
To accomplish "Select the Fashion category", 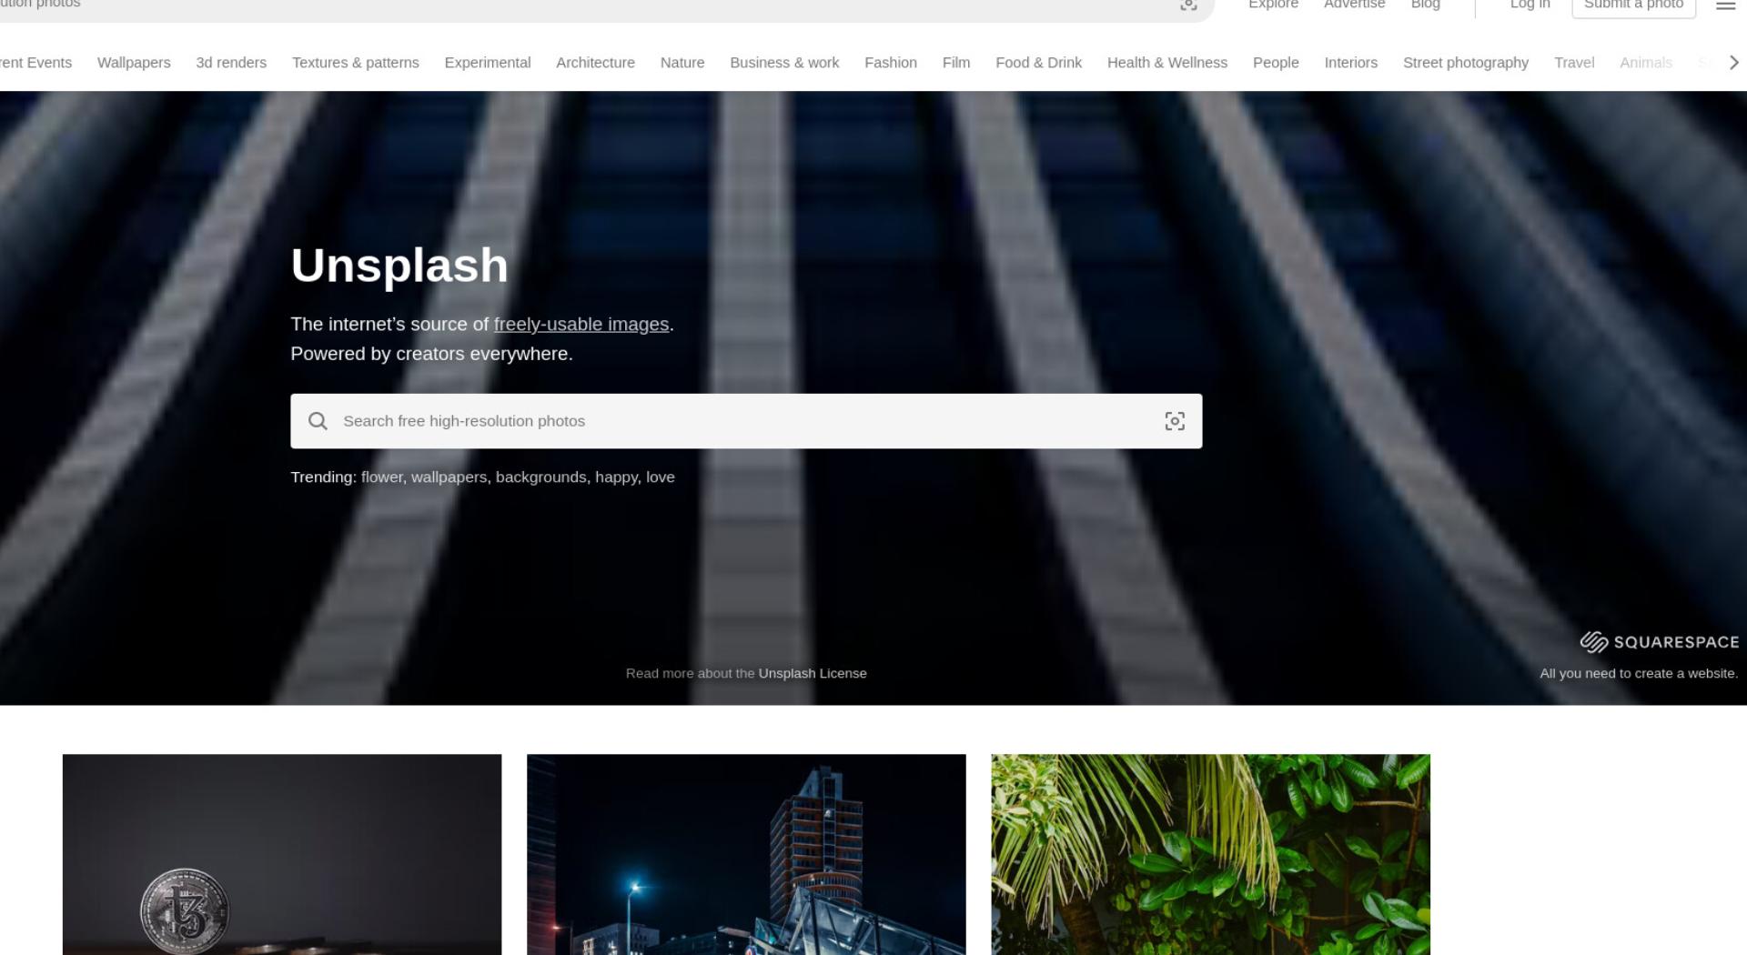I will 891,63.
